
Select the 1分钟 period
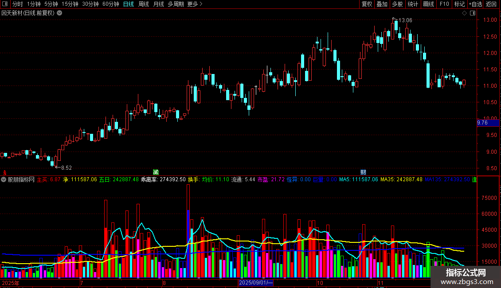(x=34, y=4)
